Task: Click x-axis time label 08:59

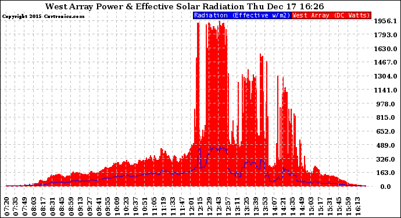Action: click(71, 206)
